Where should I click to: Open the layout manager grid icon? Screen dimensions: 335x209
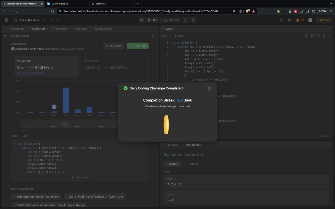(x=282, y=20)
